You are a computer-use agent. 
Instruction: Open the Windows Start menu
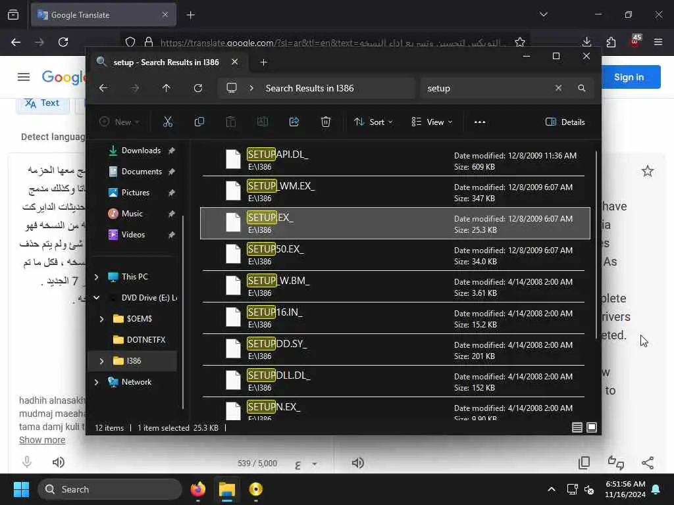[x=21, y=489]
